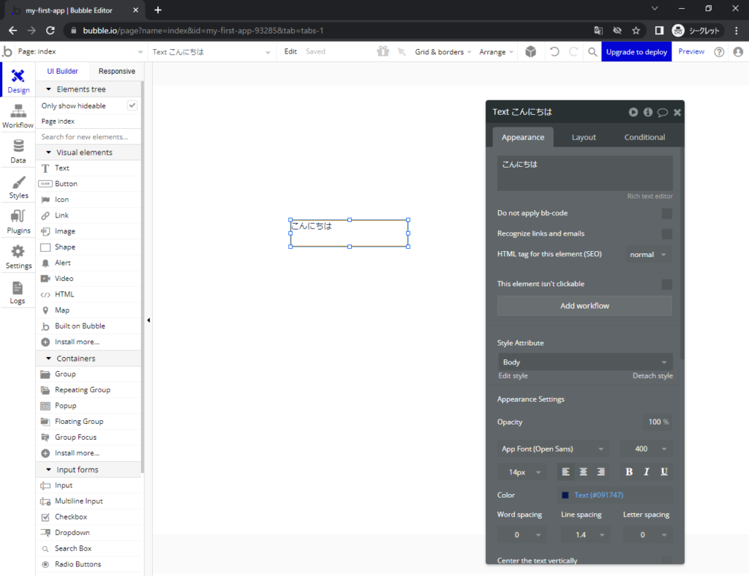Screen dimensions: 749x576
Task: Check 'Recognize links and emails' box
Action: [666, 234]
